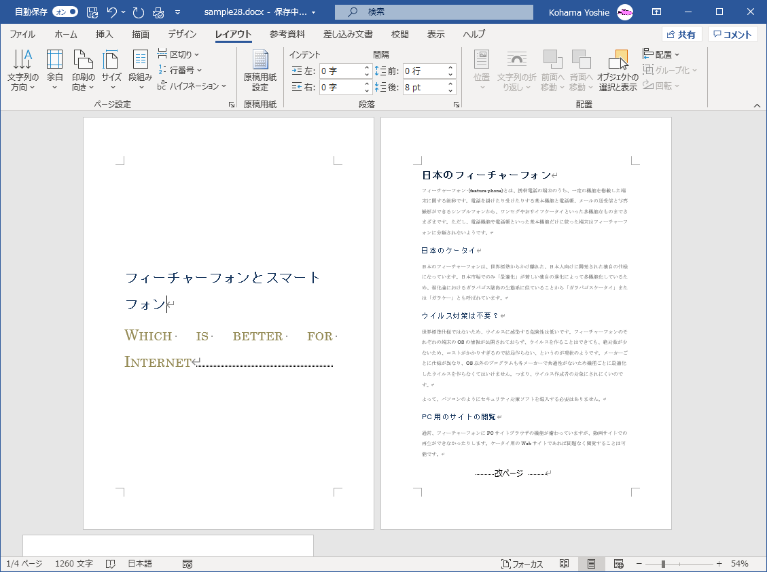Expand the 区切り breaks dropdown
Image resolution: width=767 pixels, height=572 pixels.
pos(179,54)
